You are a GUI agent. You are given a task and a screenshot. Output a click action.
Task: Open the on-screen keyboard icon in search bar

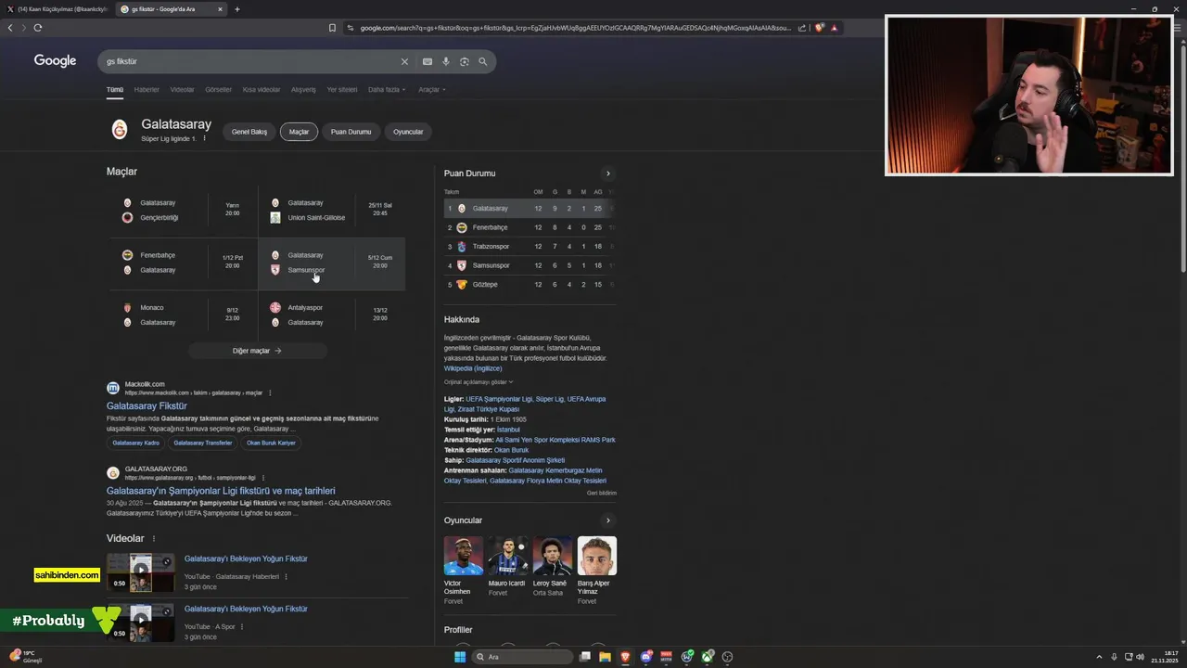coord(427,61)
